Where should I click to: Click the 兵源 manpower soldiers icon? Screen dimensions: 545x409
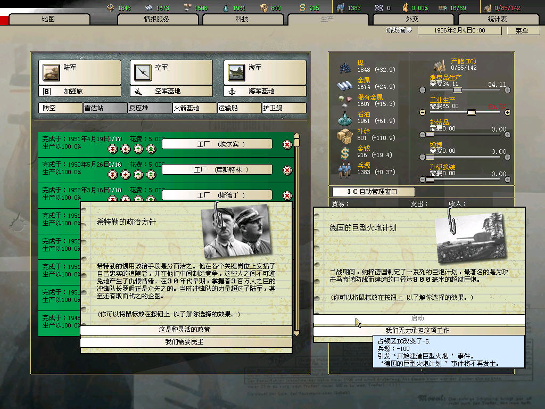[x=345, y=170]
